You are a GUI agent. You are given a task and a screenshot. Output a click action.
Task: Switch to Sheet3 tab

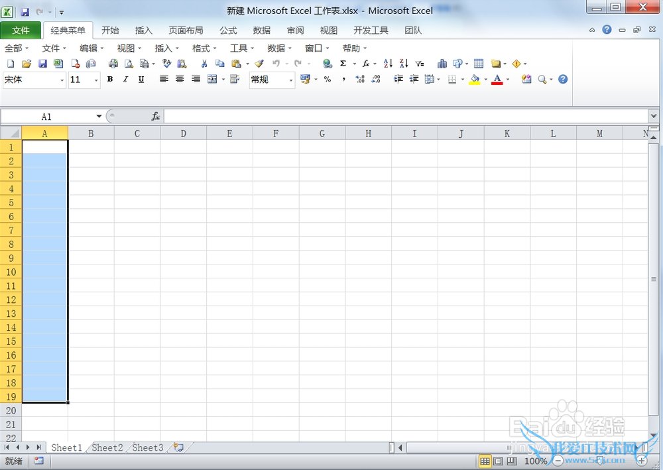pyautogui.click(x=148, y=447)
